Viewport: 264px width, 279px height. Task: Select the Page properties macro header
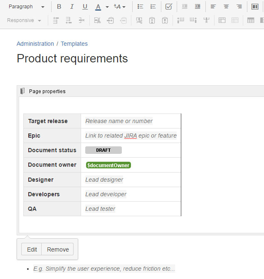[141, 91]
